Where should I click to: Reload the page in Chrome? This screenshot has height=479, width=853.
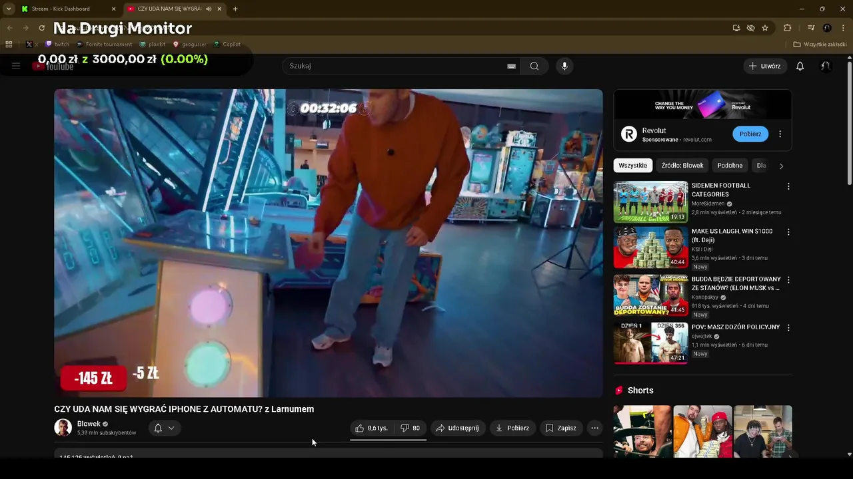41,28
